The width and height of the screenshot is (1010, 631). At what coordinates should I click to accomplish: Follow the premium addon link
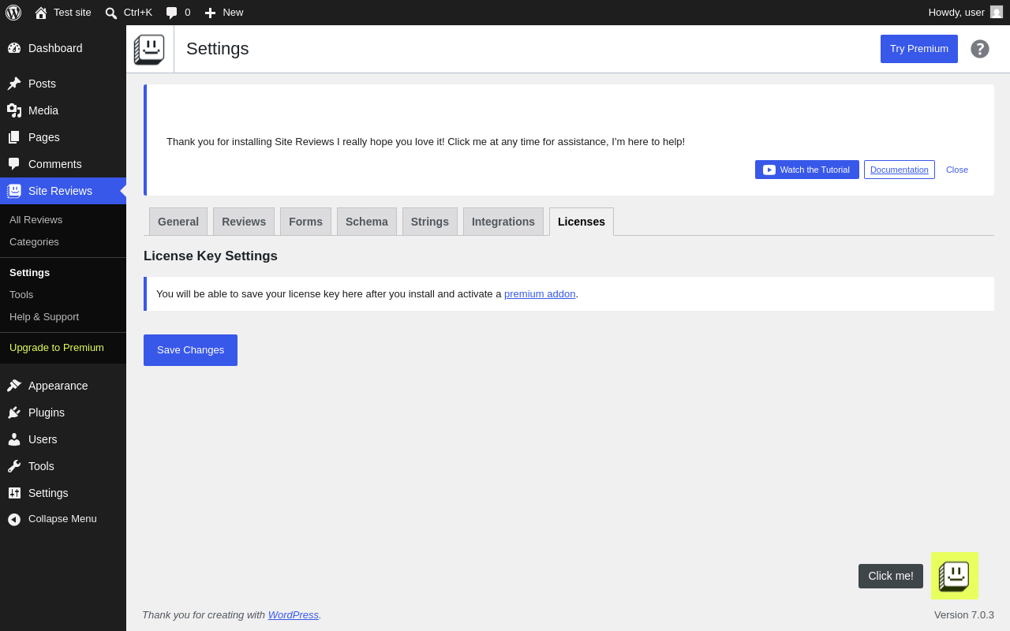click(x=540, y=293)
